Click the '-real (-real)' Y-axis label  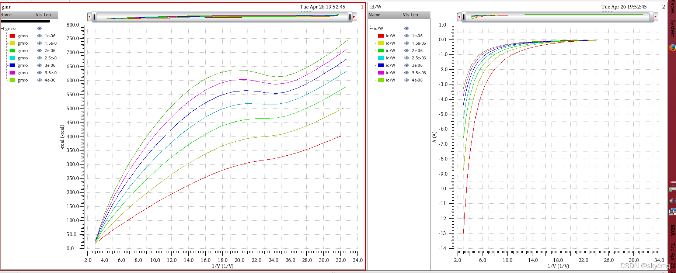(62, 136)
